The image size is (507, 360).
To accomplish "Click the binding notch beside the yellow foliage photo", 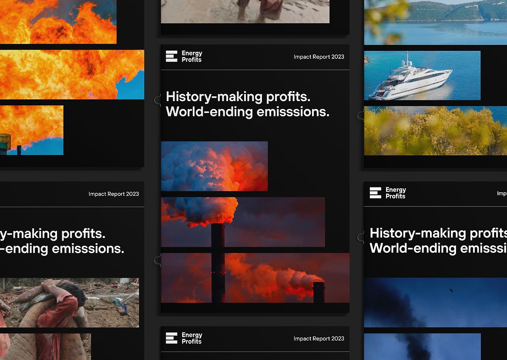I will 361,115.
